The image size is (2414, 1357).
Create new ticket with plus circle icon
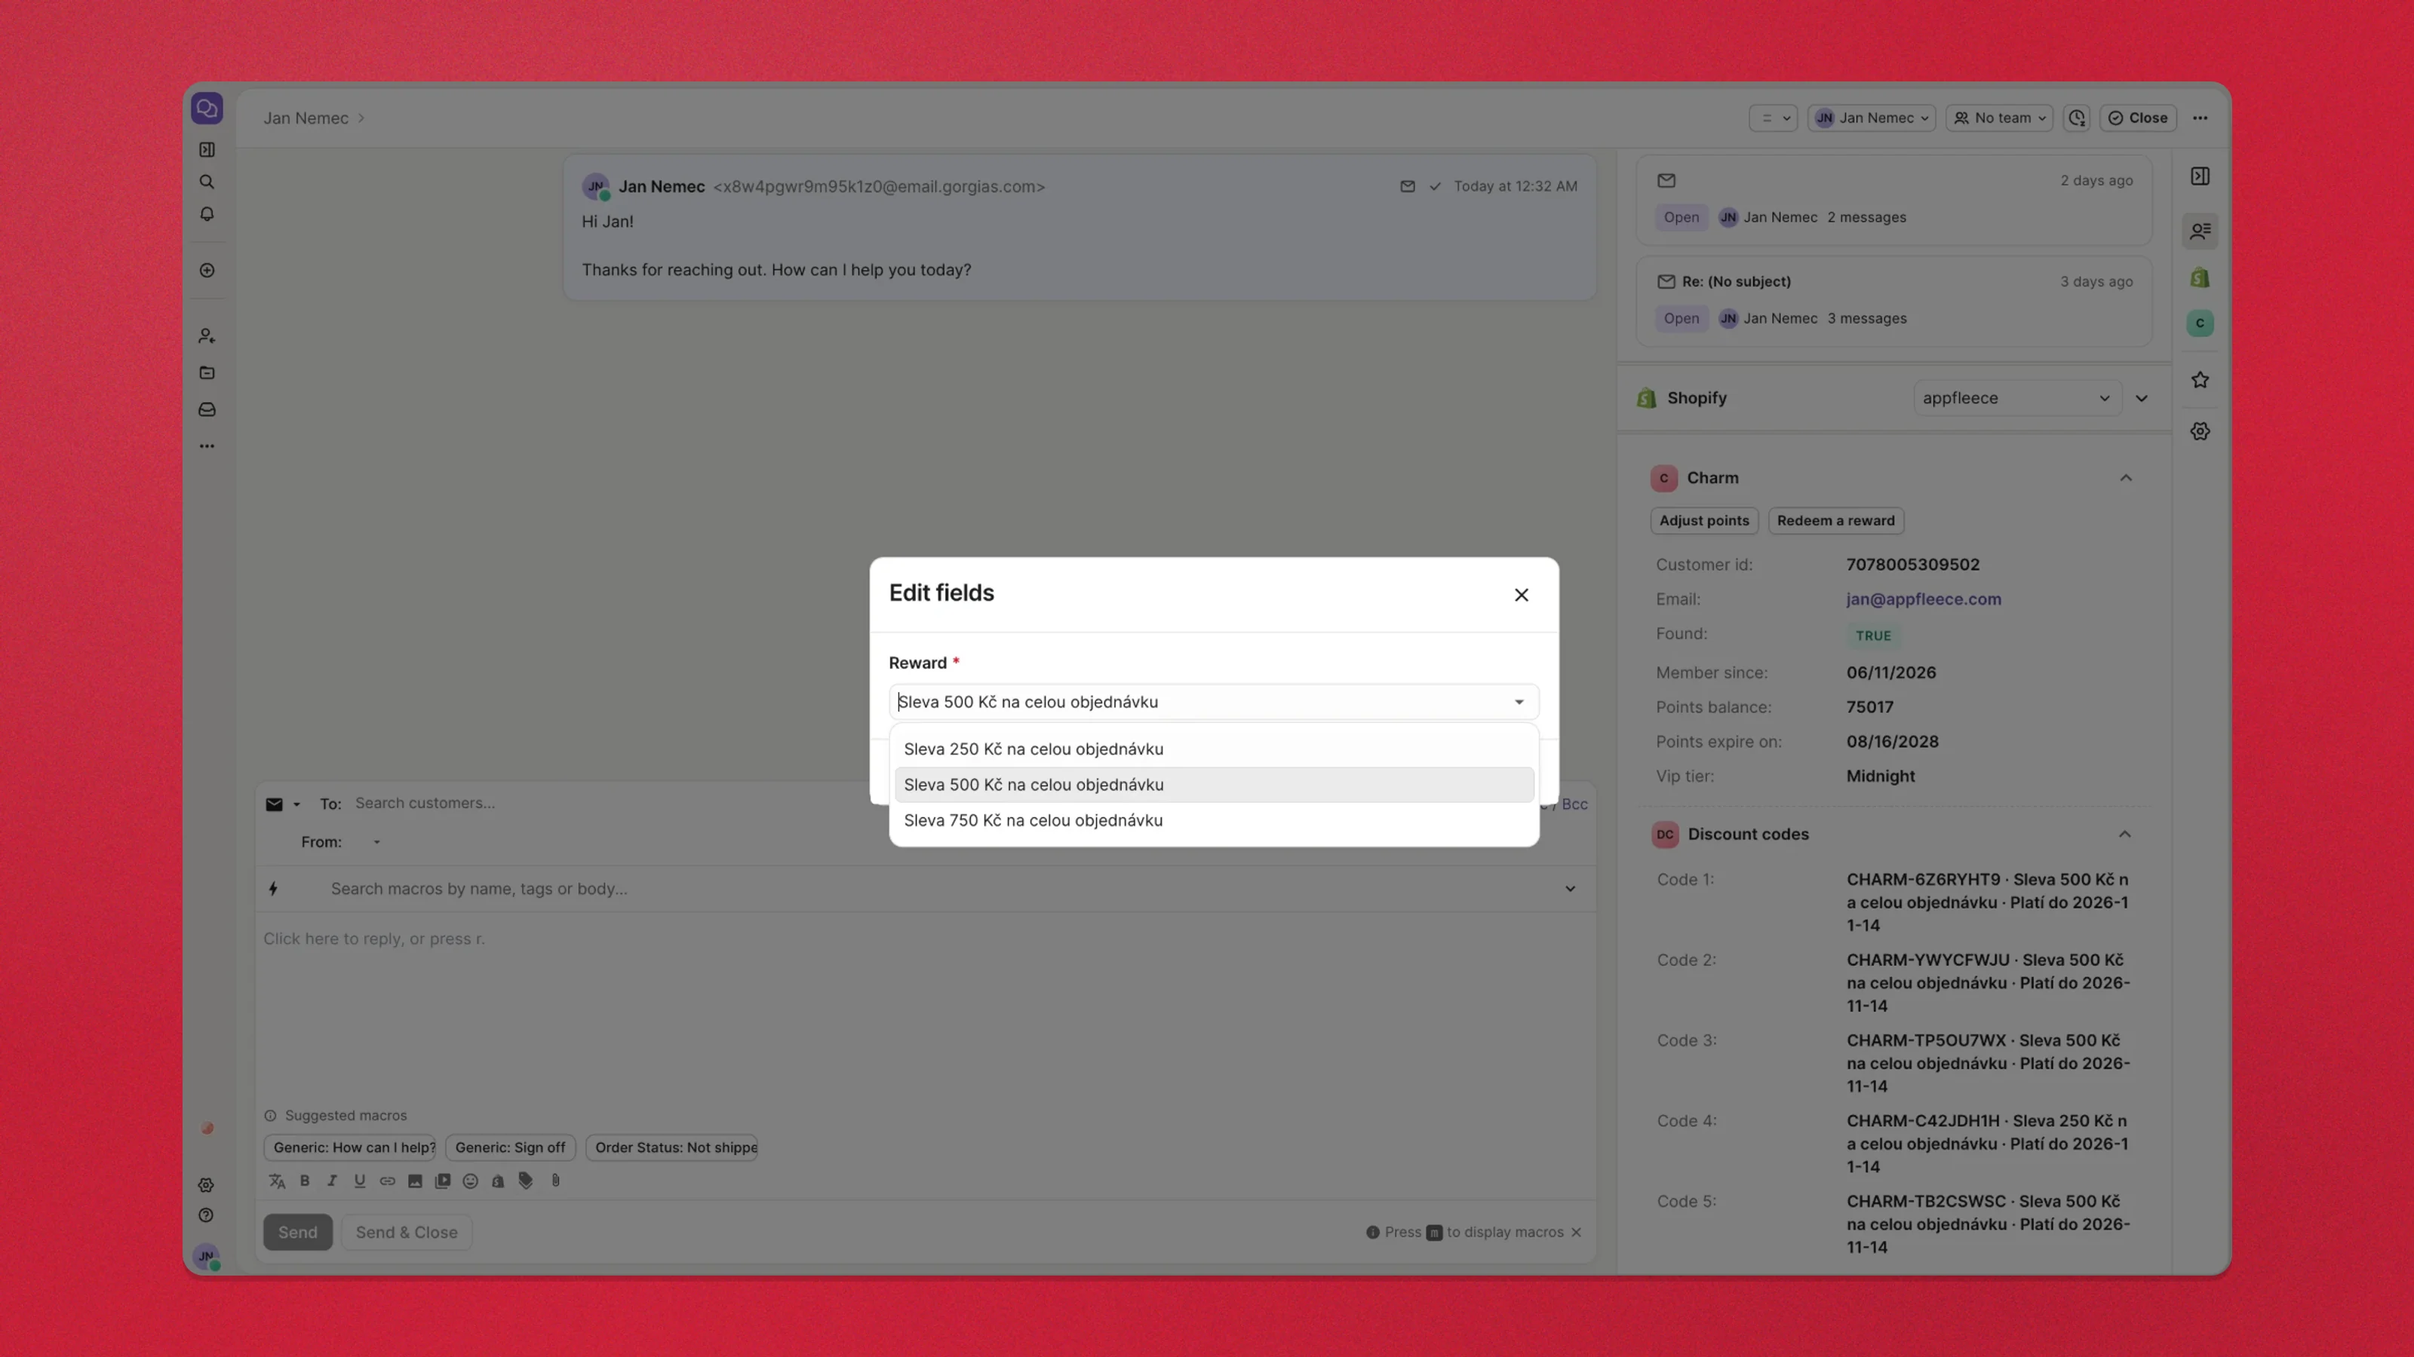tap(207, 271)
